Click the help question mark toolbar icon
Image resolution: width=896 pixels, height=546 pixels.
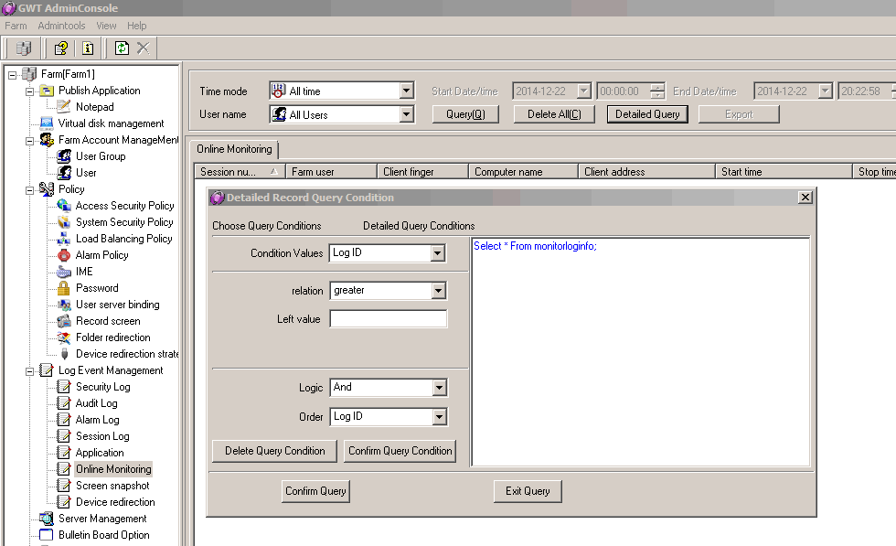[61, 48]
